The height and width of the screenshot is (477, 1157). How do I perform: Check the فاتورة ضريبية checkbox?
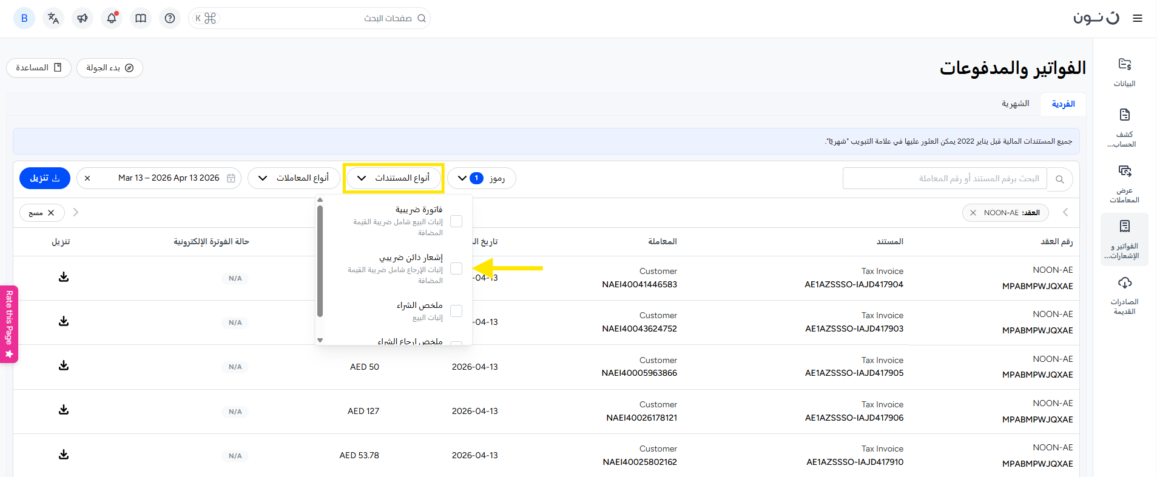point(456,221)
